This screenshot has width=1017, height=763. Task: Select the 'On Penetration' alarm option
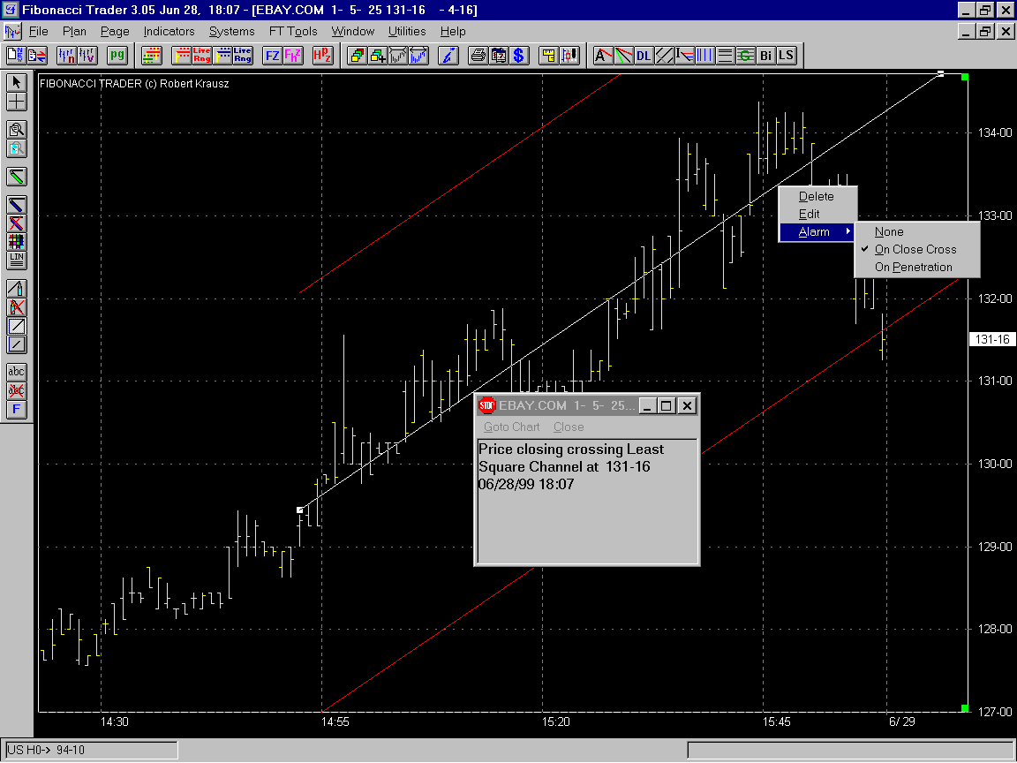click(x=917, y=267)
